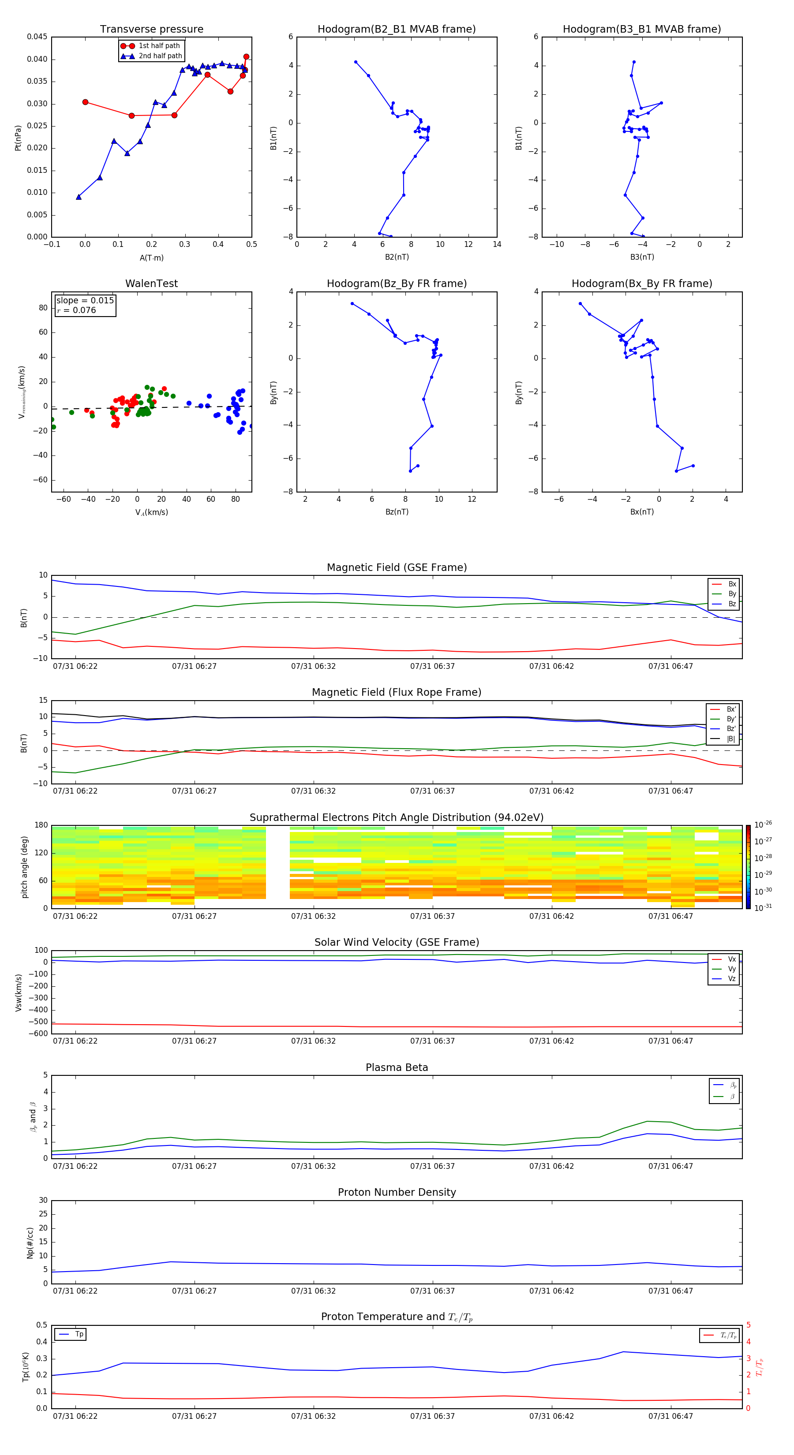The image size is (794, 1455).
Task: Click the 'B3(nT)' axis label
Action: coord(642,257)
